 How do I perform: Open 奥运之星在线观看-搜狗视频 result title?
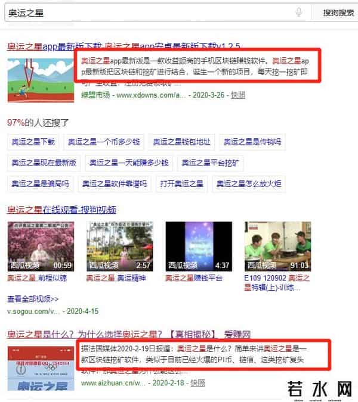point(61,210)
